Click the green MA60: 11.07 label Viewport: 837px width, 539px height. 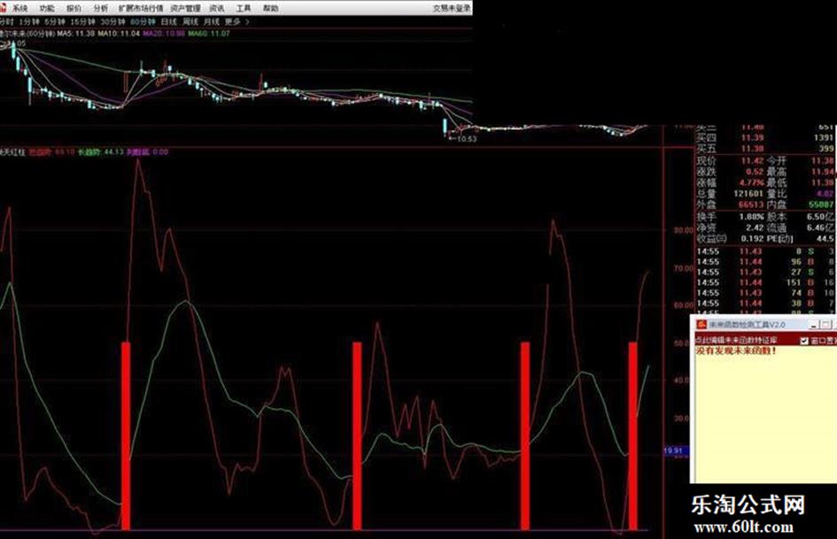[x=209, y=33]
